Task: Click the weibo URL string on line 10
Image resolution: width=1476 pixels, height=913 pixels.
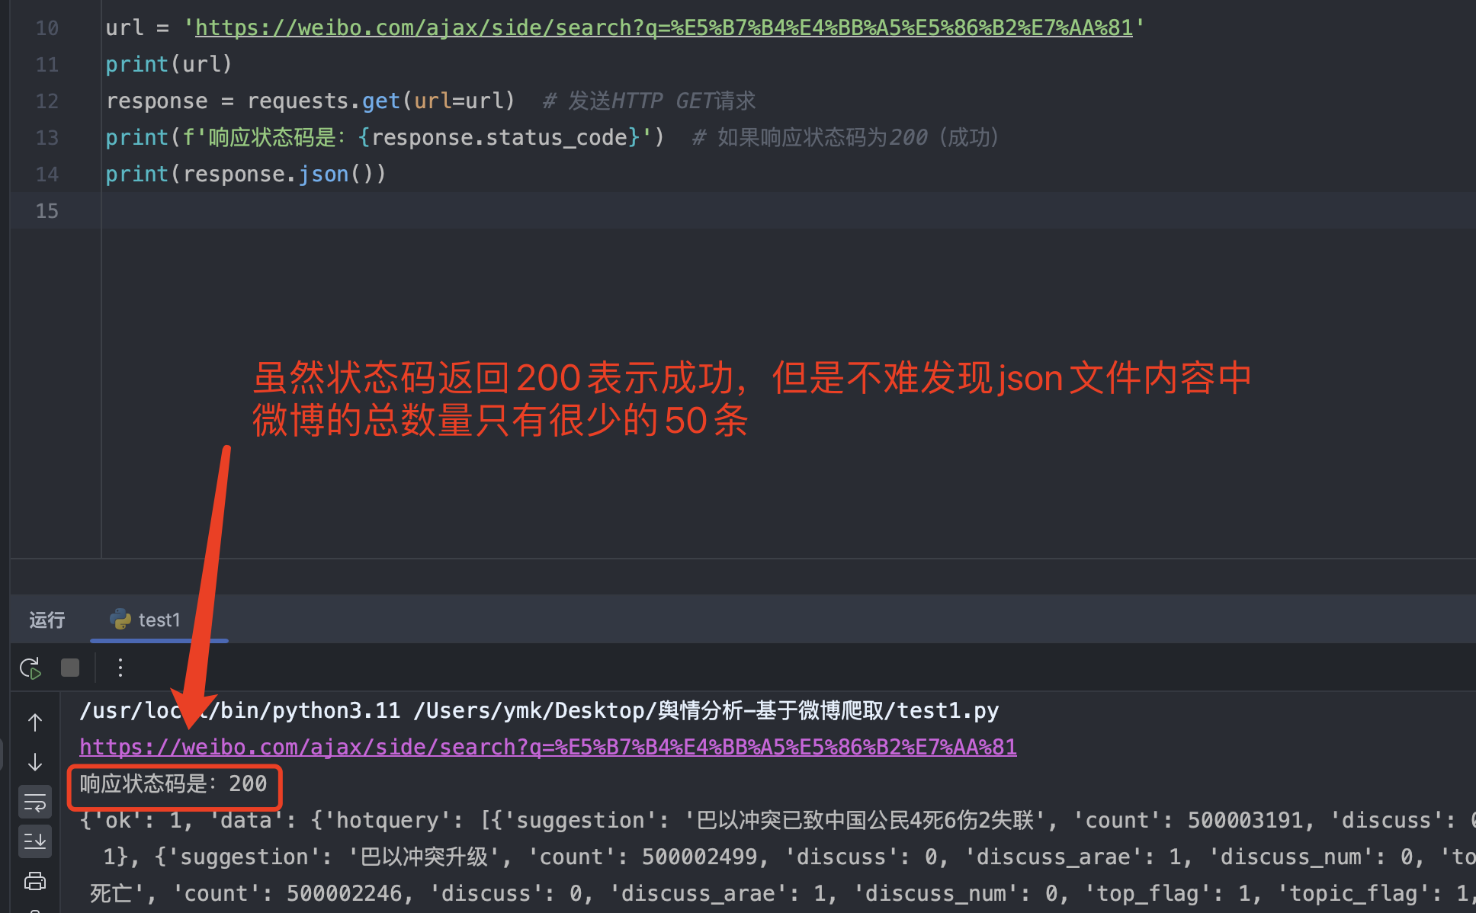Action: point(663,28)
